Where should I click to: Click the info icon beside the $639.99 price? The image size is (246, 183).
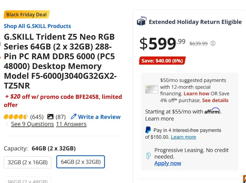click(213, 43)
